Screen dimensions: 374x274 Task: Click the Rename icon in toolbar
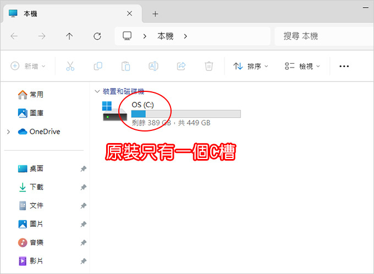153,66
